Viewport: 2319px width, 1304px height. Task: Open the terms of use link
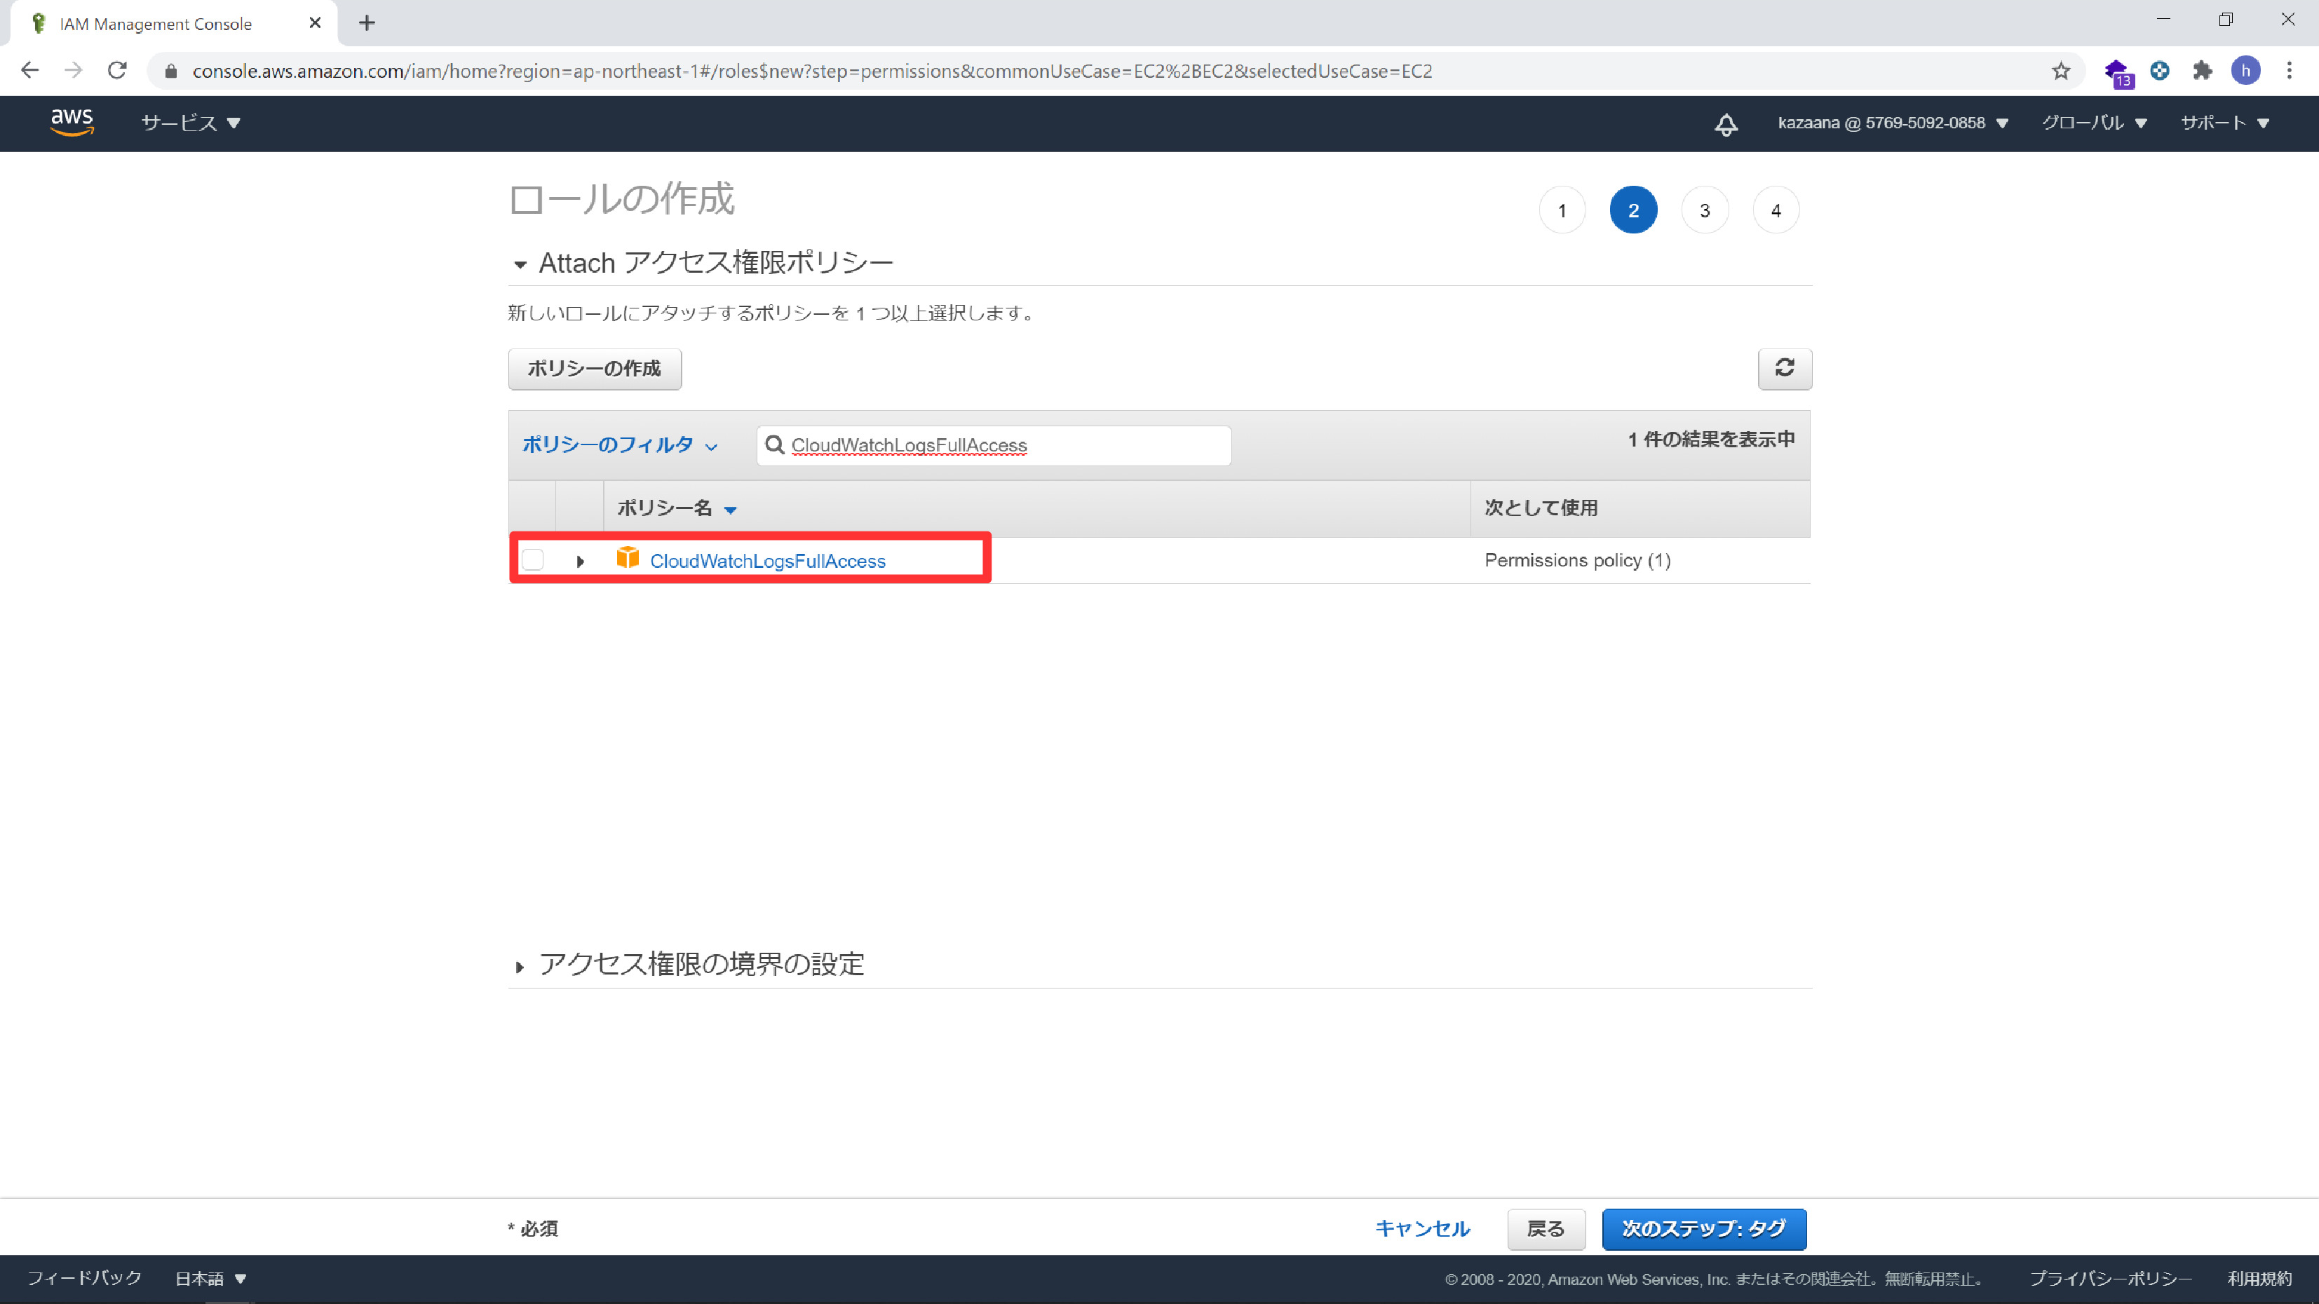(2259, 1279)
